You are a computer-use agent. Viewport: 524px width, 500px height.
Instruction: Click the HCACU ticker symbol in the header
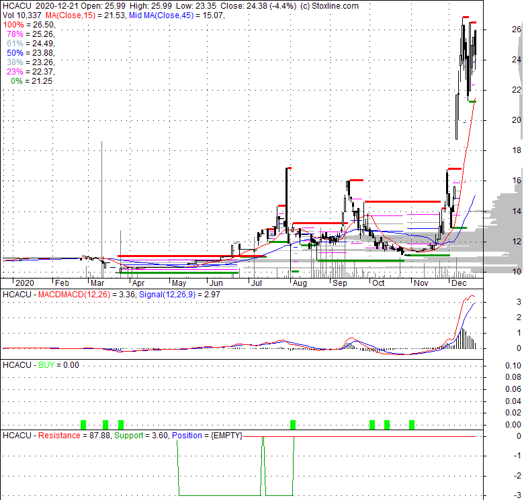[17, 6]
